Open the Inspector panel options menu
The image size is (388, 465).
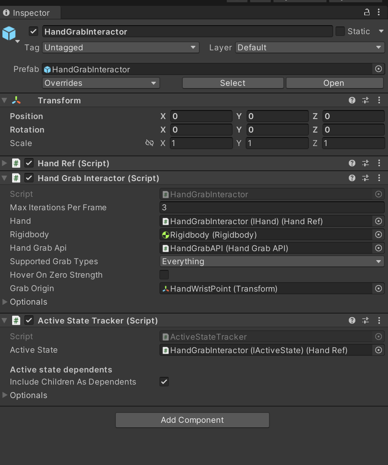point(379,12)
